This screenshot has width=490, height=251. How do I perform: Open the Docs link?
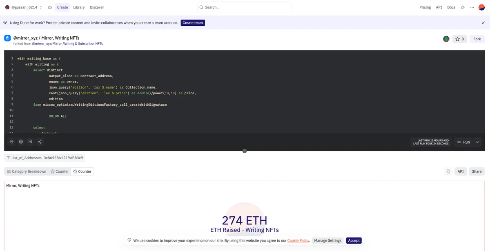[x=451, y=7]
